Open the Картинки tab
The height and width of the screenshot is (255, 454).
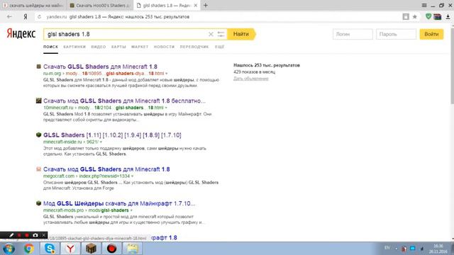[74, 47]
